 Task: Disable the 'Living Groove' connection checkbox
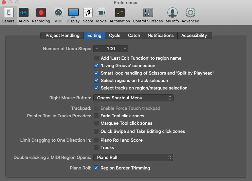coord(96,65)
